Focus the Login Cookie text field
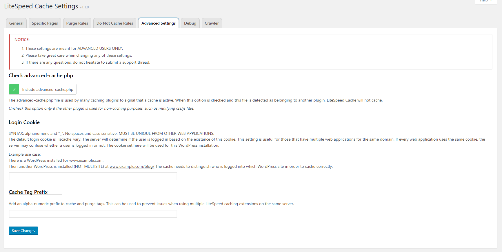 [93, 176]
